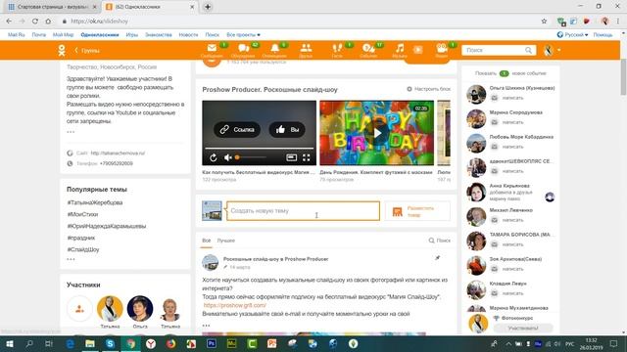627x352 pixels.
Task: Bookmark this page with the star icon
Action: (x=544, y=22)
